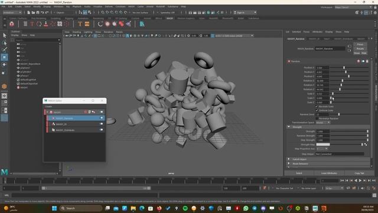Click the orange cube icon in toolbox
The height and width of the screenshot is (213, 378).
(4, 86)
